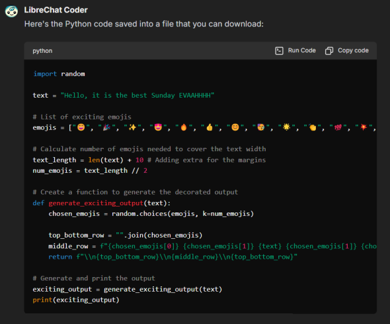Click the sparkles emoji in the emojis list
This screenshot has height=324, width=390.
coord(132,127)
